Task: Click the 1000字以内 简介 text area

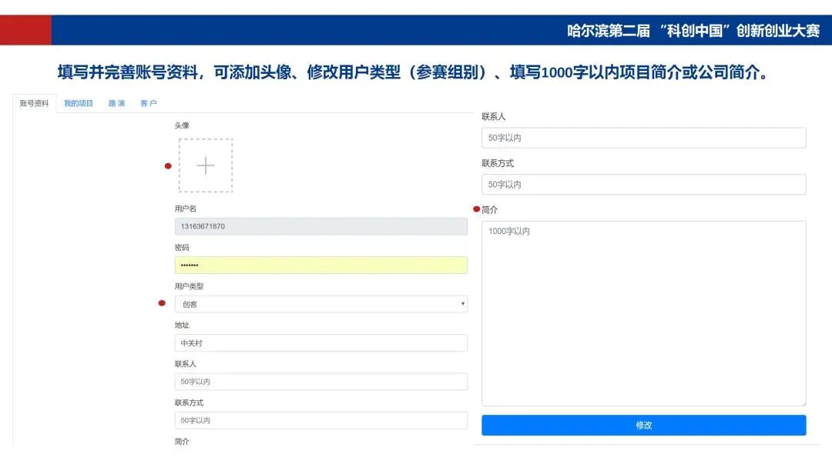Action: click(643, 308)
